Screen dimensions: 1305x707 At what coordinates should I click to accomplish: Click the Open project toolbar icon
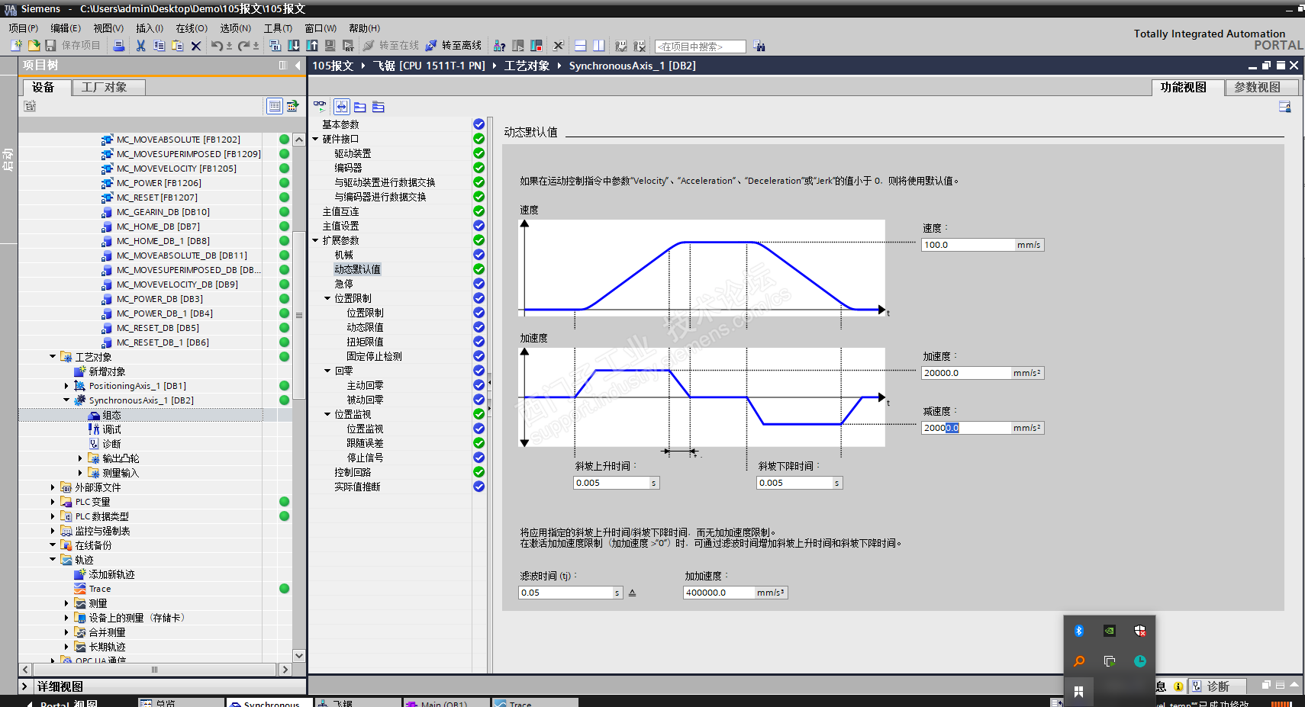coord(34,46)
